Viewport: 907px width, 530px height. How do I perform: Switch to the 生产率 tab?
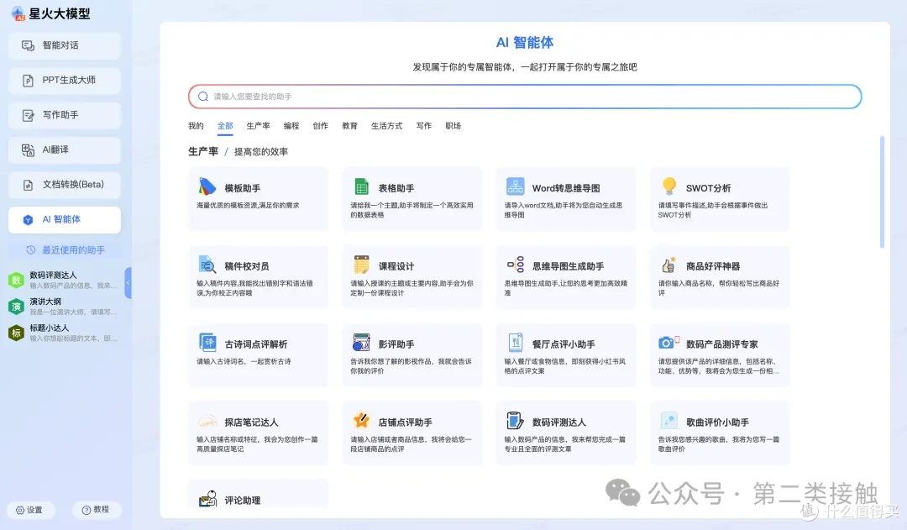(258, 125)
